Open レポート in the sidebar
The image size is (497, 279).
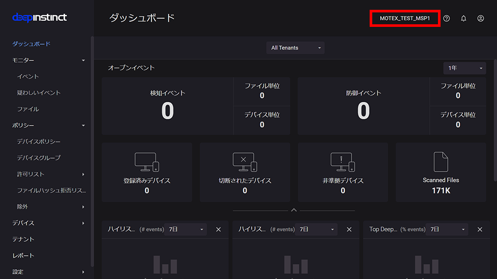click(23, 256)
